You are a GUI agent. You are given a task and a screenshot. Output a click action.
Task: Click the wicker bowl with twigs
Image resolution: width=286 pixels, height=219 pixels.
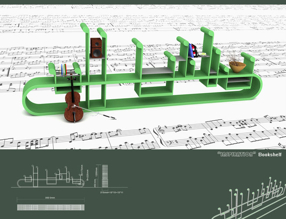pos(237,65)
